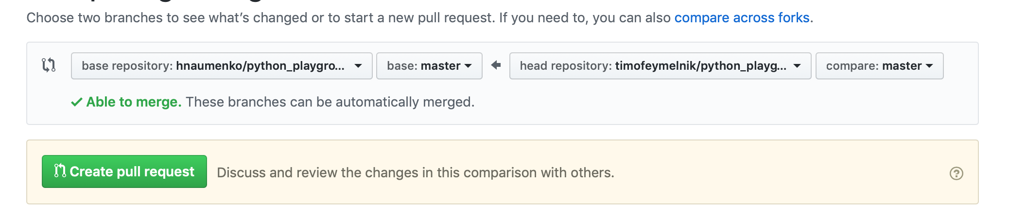The width and height of the screenshot is (1009, 217).
Task: Click the compare across forks link
Action: 742,18
